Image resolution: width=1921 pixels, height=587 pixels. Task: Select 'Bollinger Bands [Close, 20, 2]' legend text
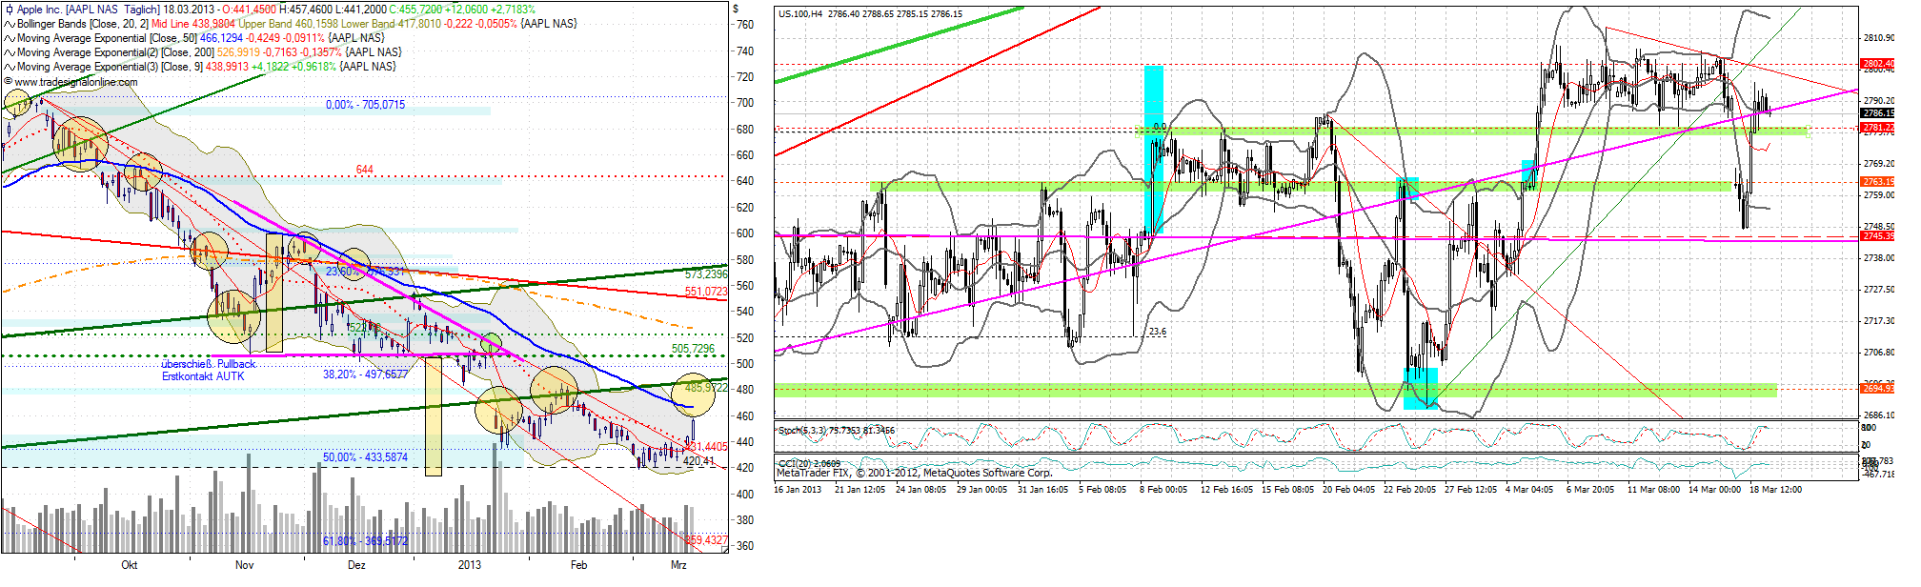pos(83,24)
